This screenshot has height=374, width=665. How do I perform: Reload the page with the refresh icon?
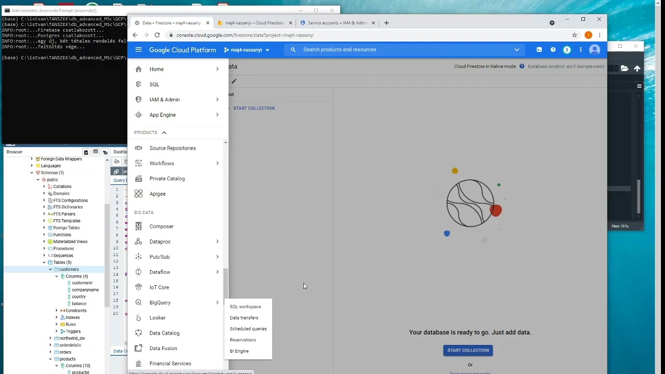158,35
